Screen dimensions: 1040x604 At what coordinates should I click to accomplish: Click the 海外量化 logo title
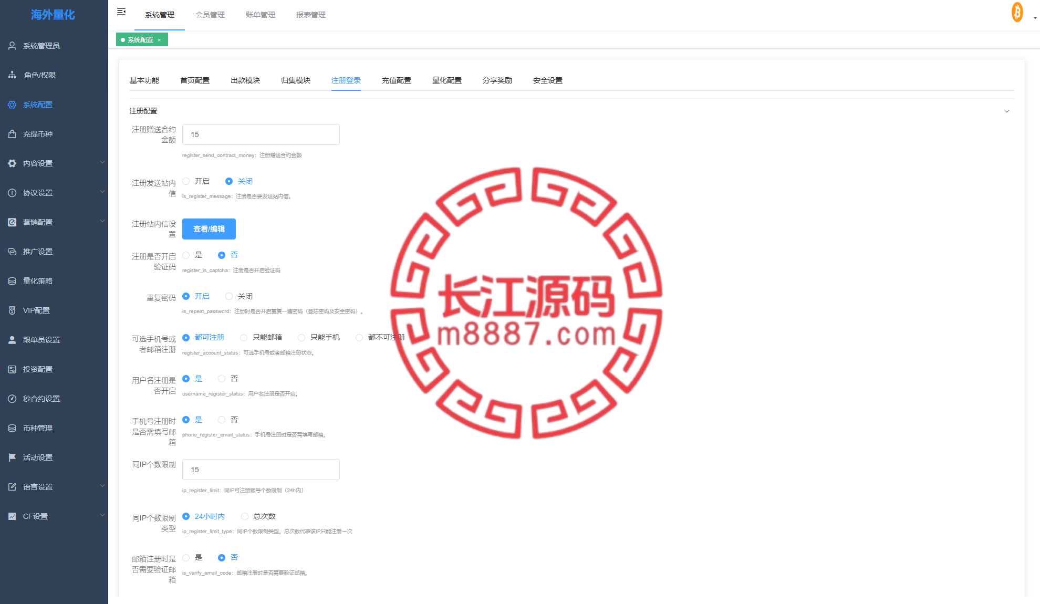[x=53, y=15]
